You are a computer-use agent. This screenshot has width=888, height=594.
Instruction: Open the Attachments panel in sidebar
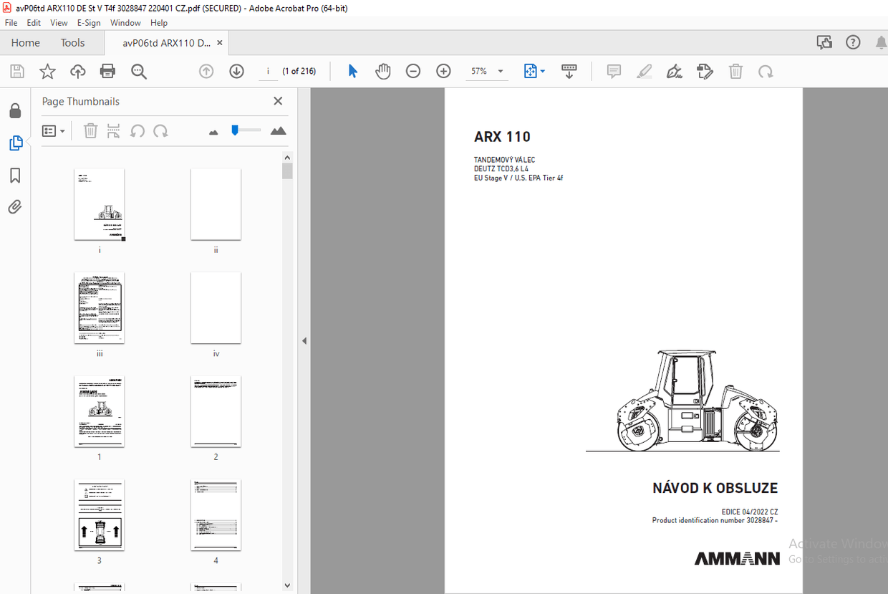16,207
